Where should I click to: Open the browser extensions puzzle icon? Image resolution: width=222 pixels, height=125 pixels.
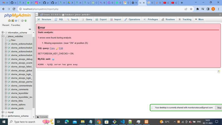[x=197, y=9]
